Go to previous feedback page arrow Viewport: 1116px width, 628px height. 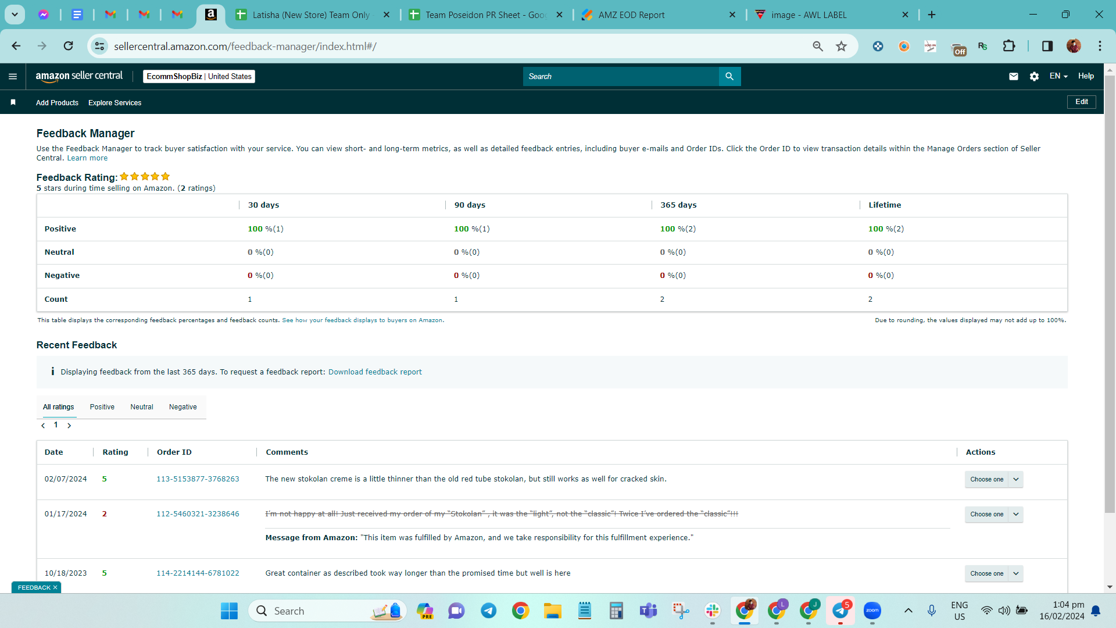coord(43,426)
